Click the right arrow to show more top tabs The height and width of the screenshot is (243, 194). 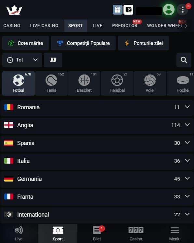[186, 26]
